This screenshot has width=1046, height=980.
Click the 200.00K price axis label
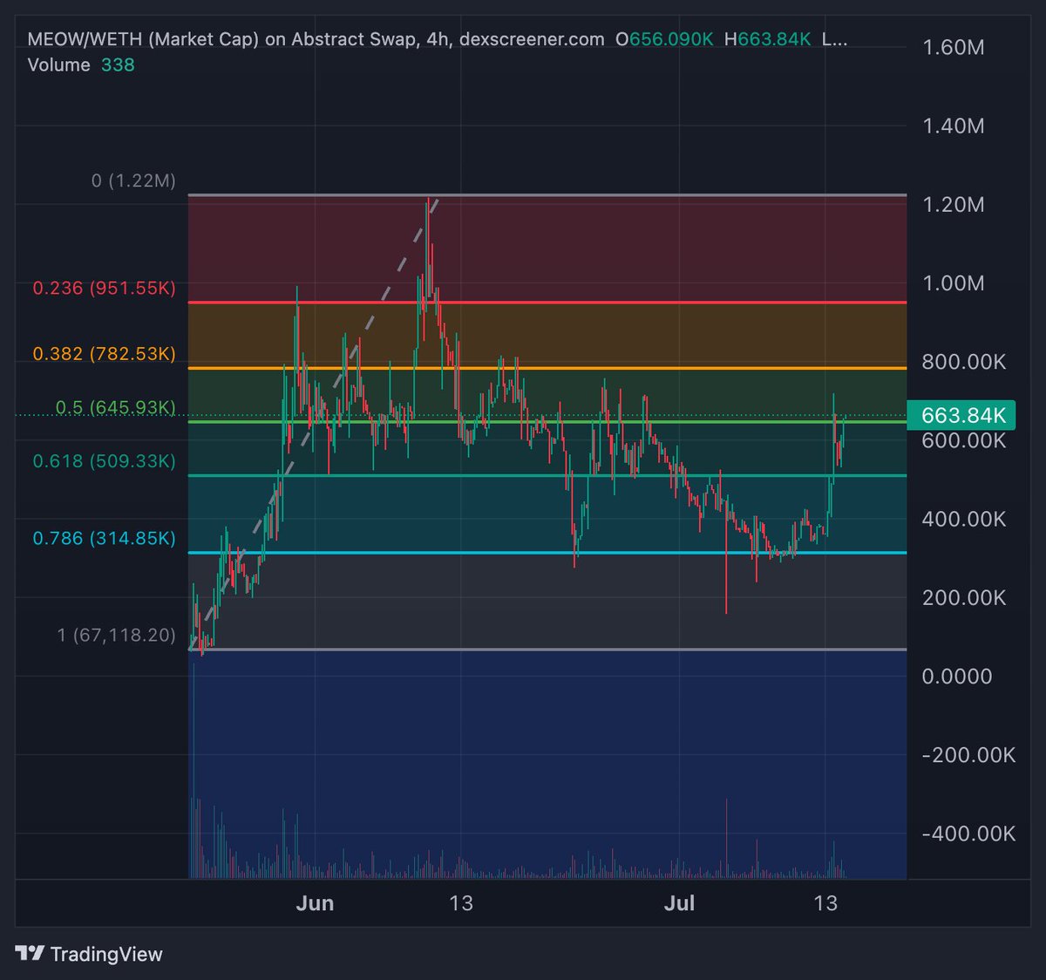[x=964, y=598]
